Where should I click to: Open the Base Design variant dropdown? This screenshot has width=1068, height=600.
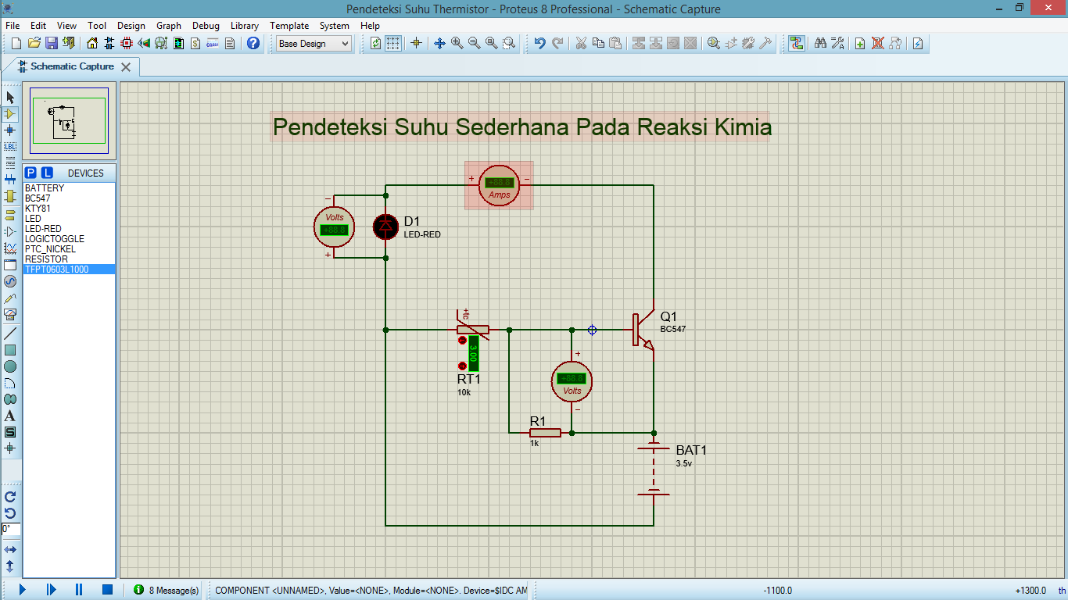[x=314, y=44]
